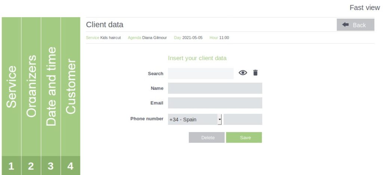
Task: Select the Customer step tab
Action: 71,87
